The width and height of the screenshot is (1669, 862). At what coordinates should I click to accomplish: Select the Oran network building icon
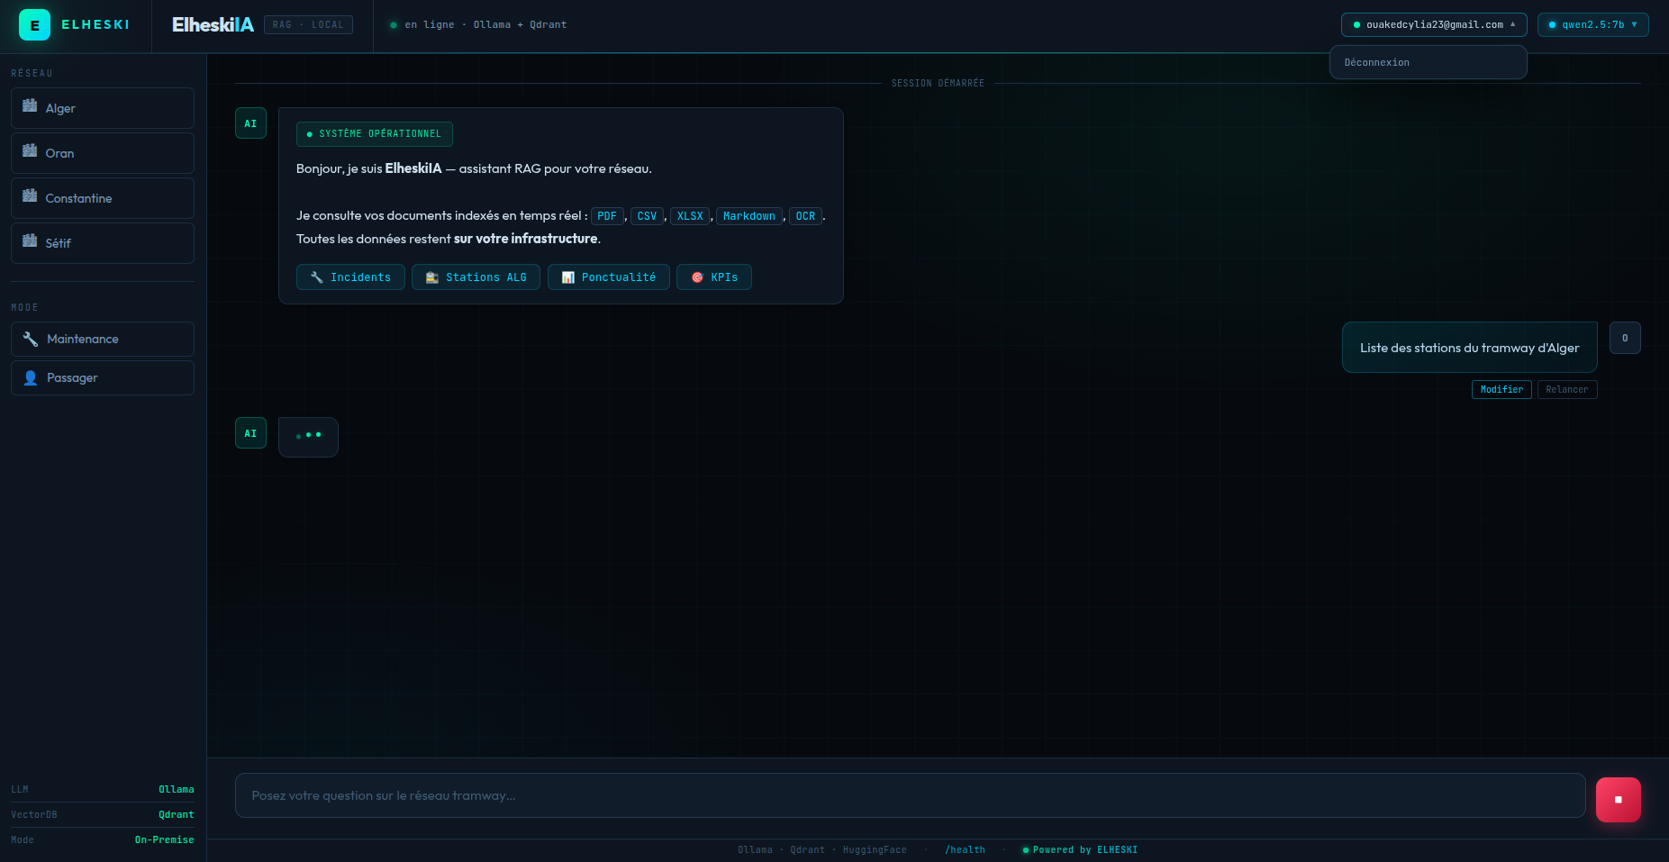pos(30,151)
